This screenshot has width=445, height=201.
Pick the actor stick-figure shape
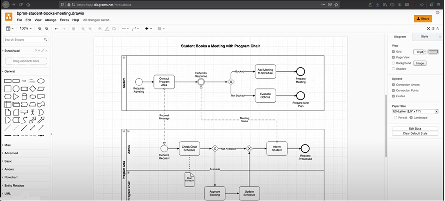(x=32, y=112)
